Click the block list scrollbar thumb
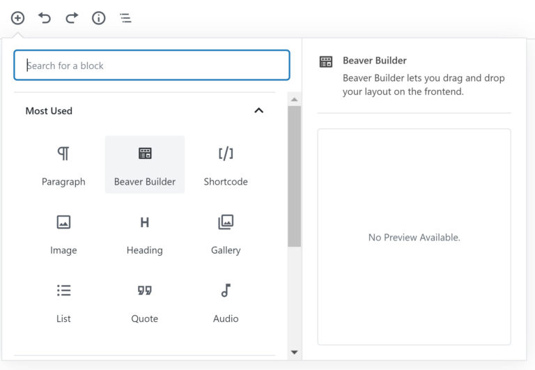 click(x=294, y=176)
